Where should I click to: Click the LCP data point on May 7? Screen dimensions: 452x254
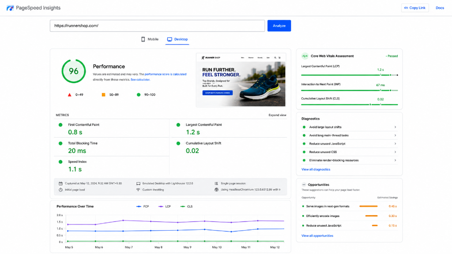123,220
